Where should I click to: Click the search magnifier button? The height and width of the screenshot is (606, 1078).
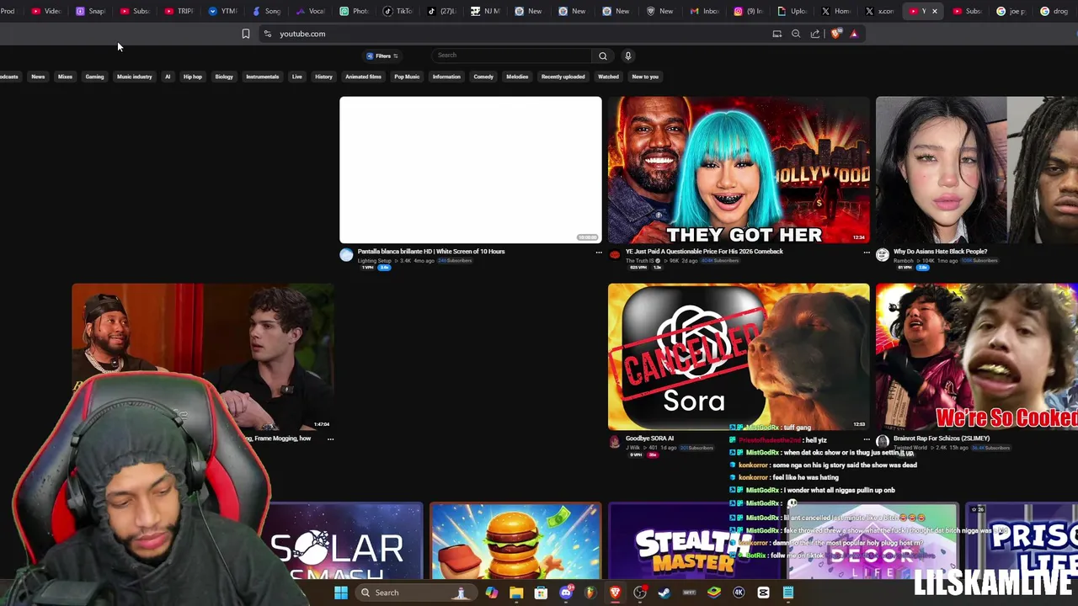[x=602, y=56]
